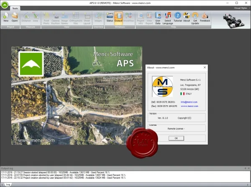The image size is (251, 187).
Task: Check for updates via Get Update
Action: (195, 18)
